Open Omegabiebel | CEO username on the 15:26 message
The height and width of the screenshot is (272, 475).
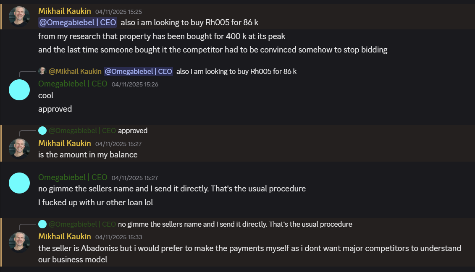73,84
